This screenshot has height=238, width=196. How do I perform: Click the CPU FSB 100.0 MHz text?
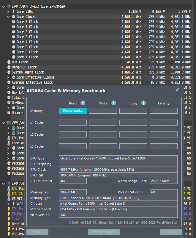83,175
